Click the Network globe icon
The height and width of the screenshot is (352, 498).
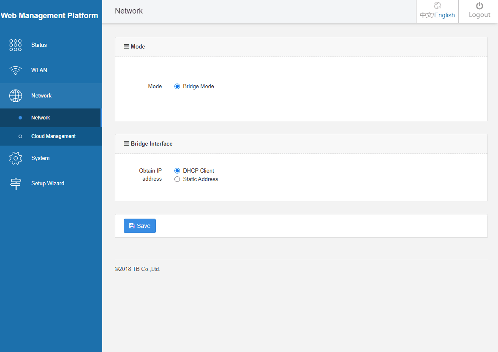coord(16,96)
